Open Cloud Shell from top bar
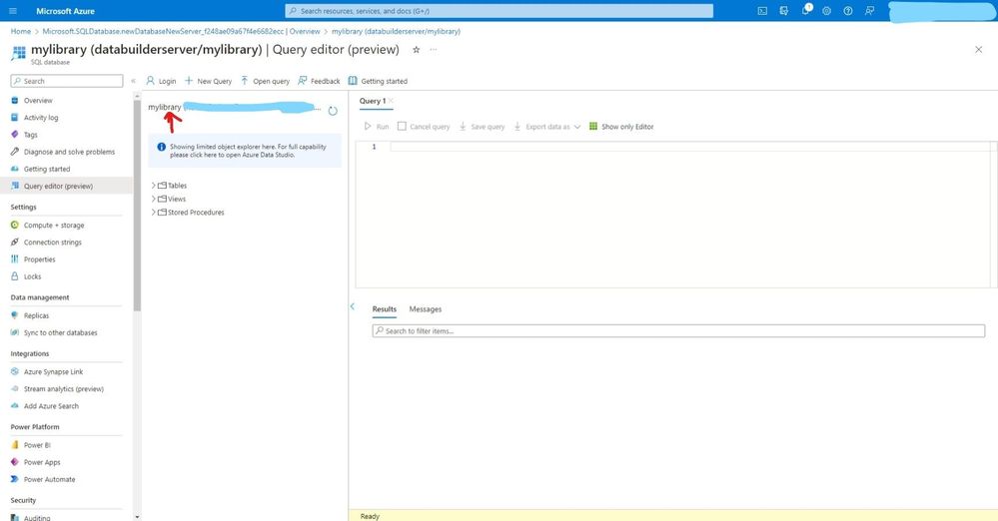Image resolution: width=998 pixels, height=521 pixels. (x=762, y=11)
